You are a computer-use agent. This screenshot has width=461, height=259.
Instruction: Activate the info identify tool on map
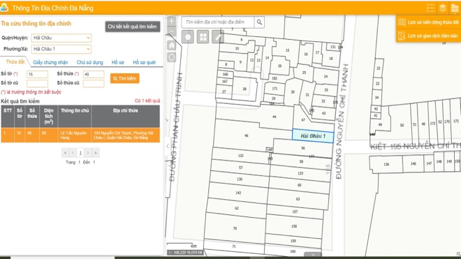click(188, 37)
